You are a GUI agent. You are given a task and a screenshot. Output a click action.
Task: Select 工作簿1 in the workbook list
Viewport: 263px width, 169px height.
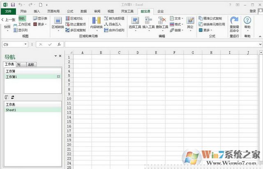(33, 77)
